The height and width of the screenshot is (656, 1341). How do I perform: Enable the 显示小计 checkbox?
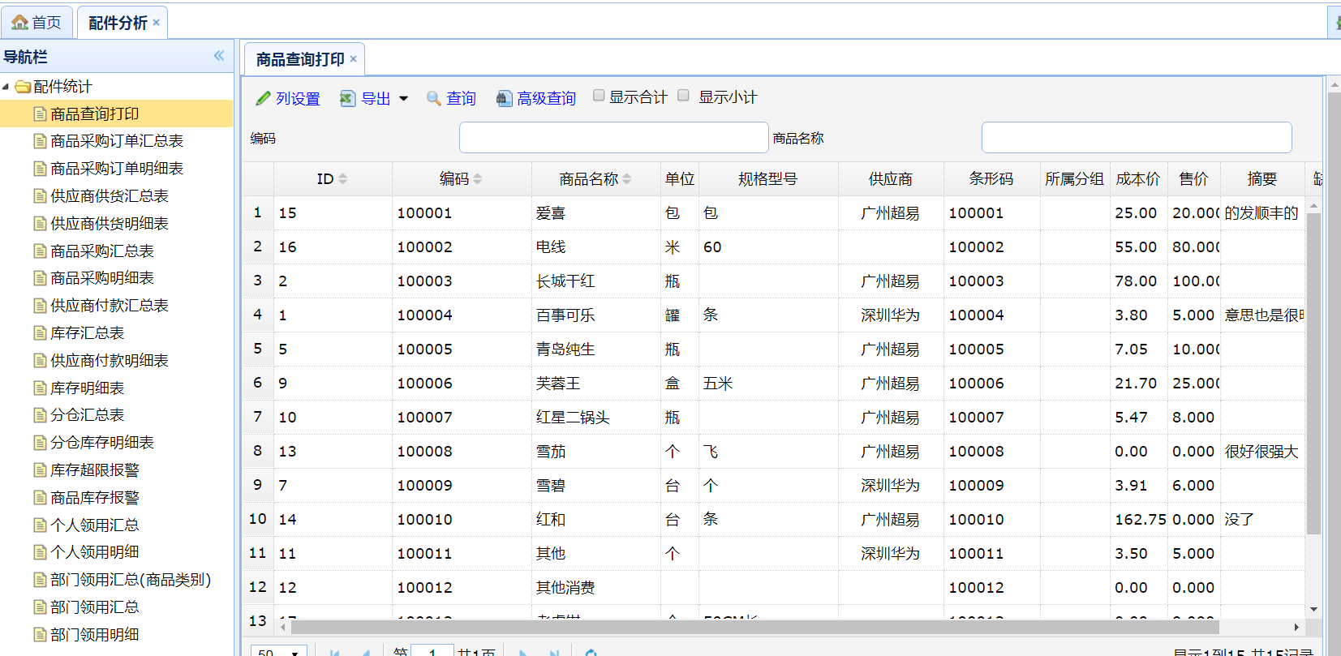[x=684, y=96]
